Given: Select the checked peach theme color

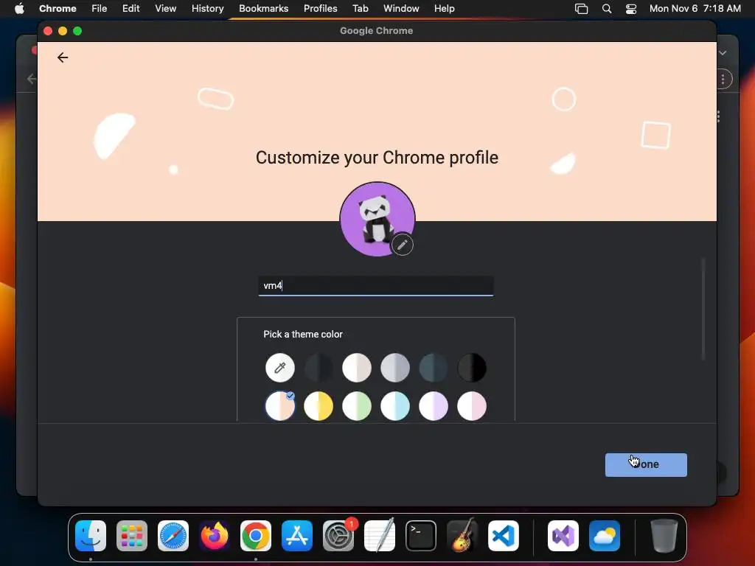Looking at the screenshot, I should click(x=279, y=406).
